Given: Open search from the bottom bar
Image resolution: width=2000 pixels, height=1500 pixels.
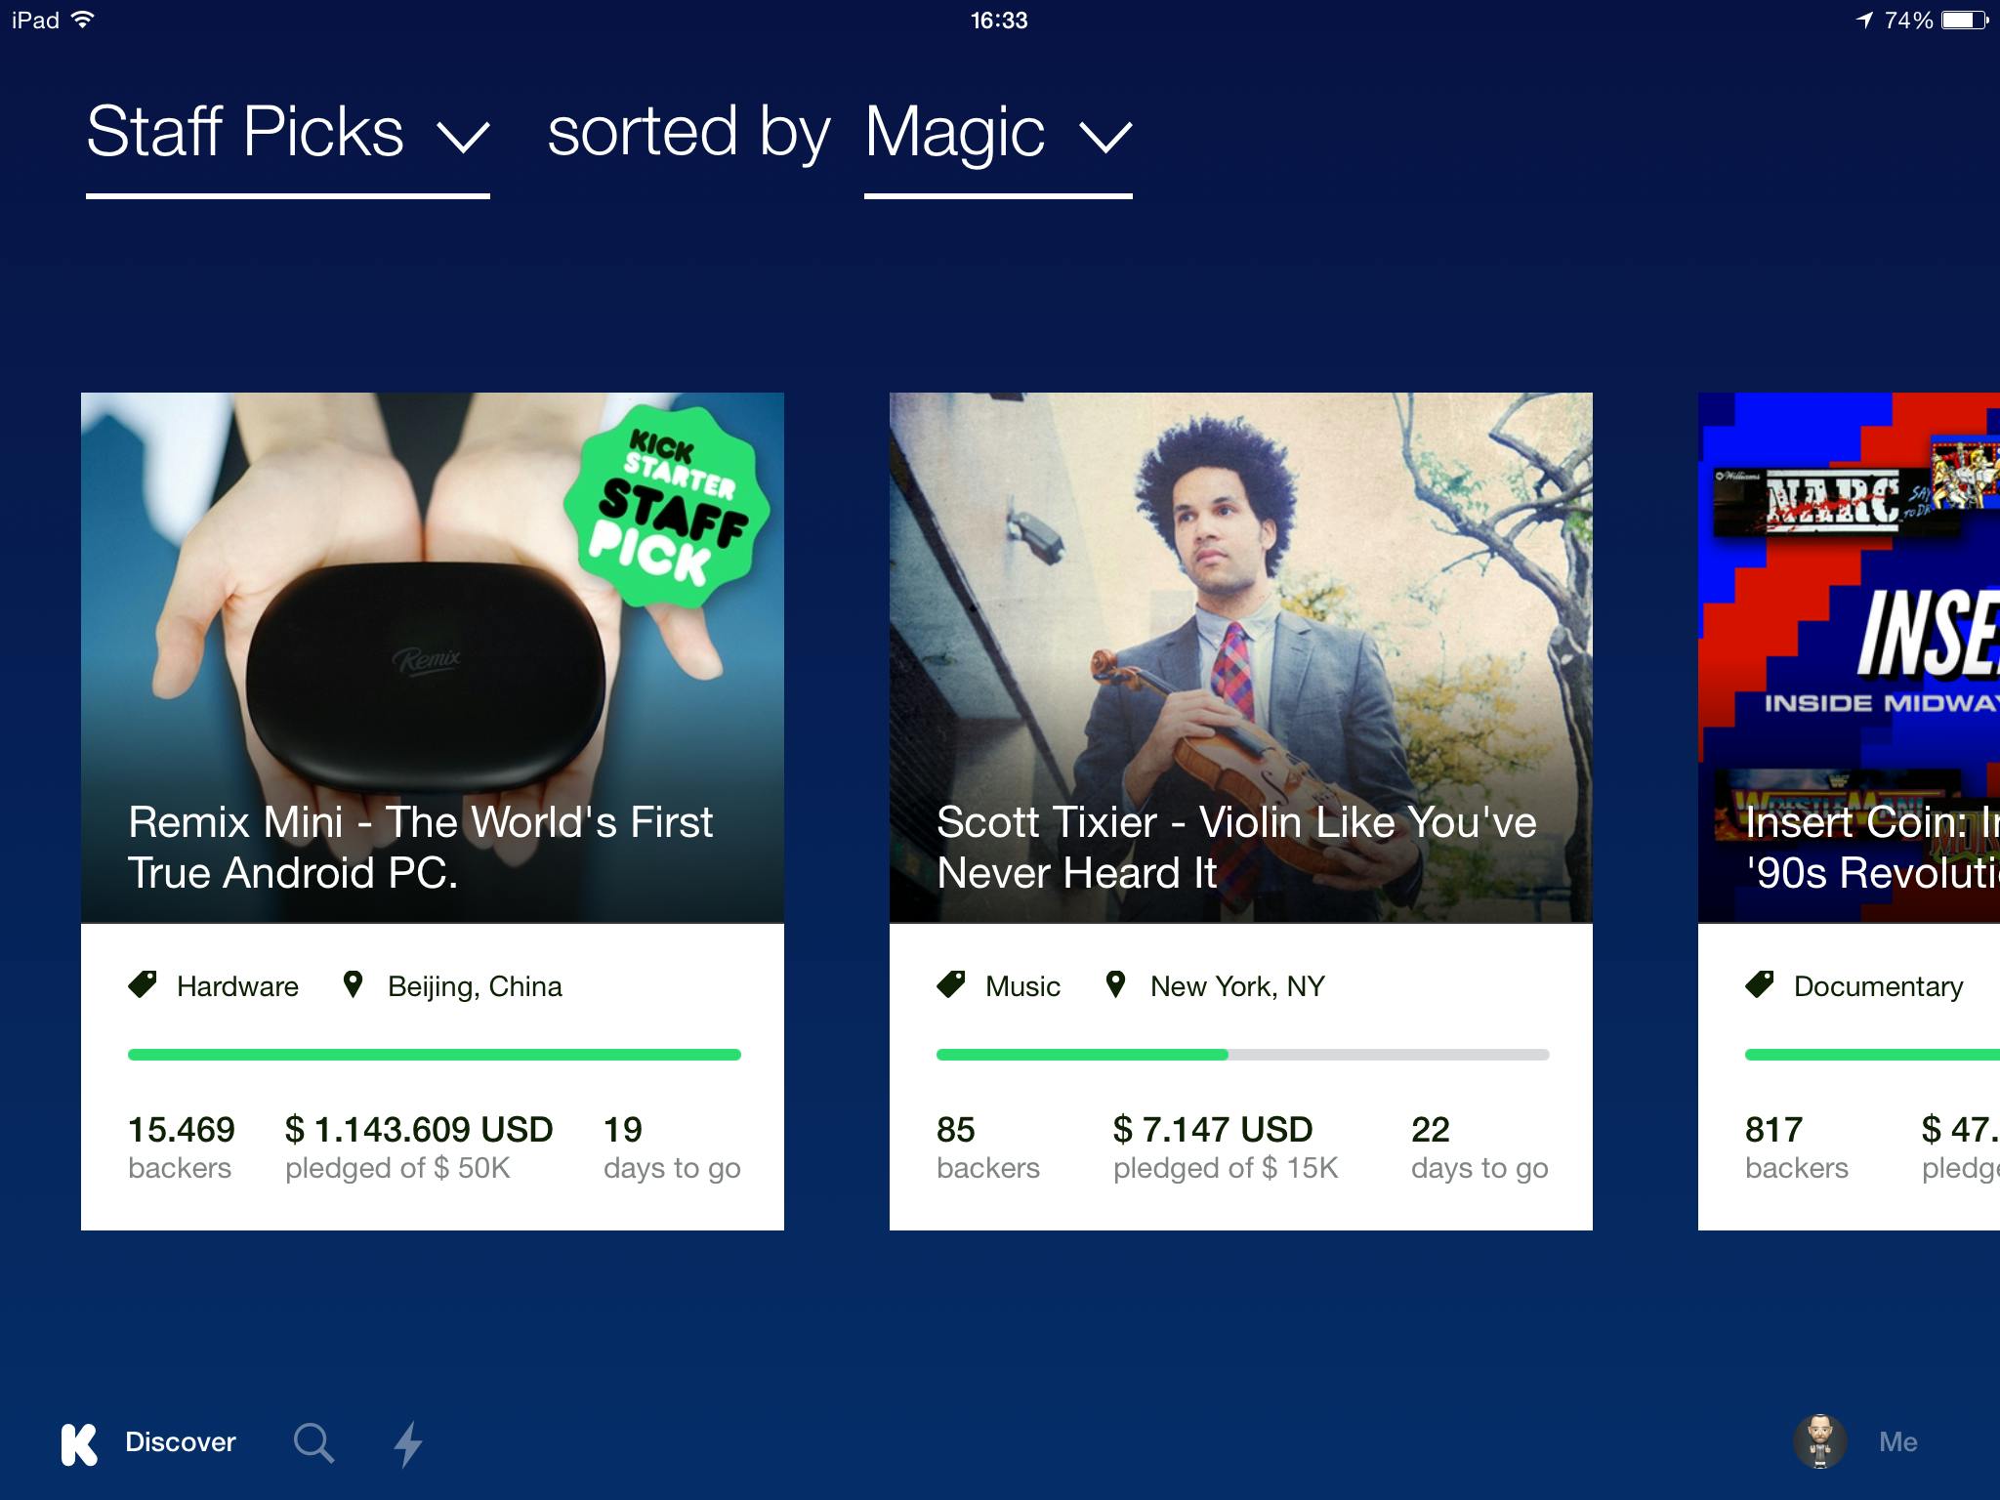Looking at the screenshot, I should 312,1441.
